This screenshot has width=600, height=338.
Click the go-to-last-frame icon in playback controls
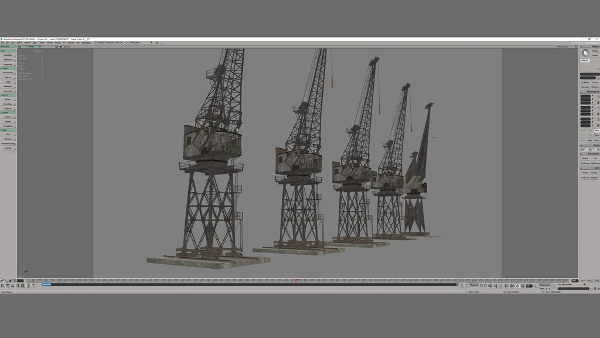(x=512, y=285)
